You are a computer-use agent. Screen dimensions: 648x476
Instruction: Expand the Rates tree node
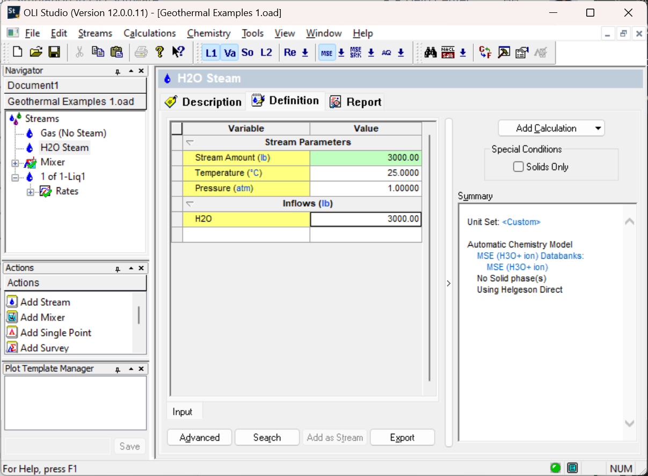(30, 192)
